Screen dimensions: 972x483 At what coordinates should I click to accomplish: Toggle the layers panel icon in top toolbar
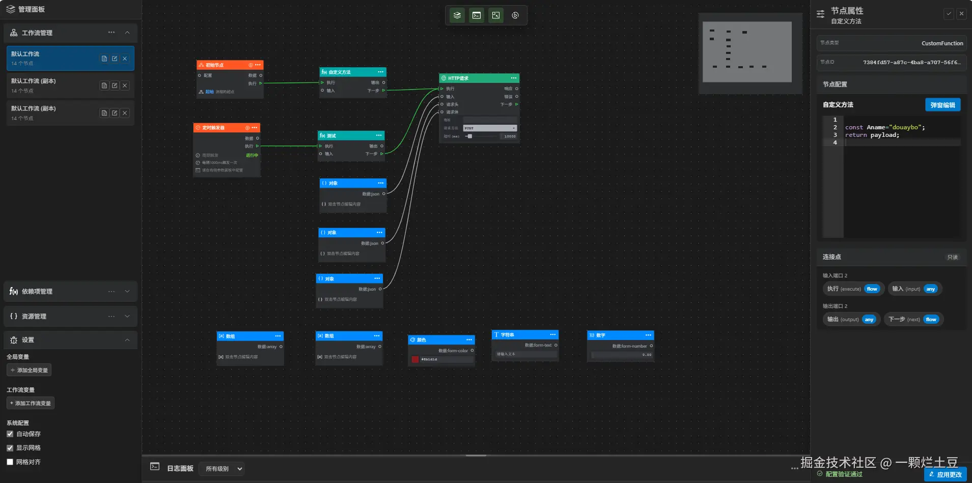tap(457, 15)
